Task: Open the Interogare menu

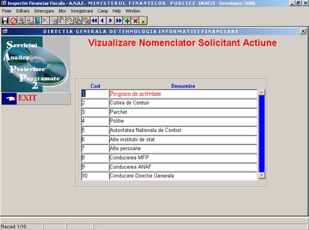Action: (x=44, y=11)
